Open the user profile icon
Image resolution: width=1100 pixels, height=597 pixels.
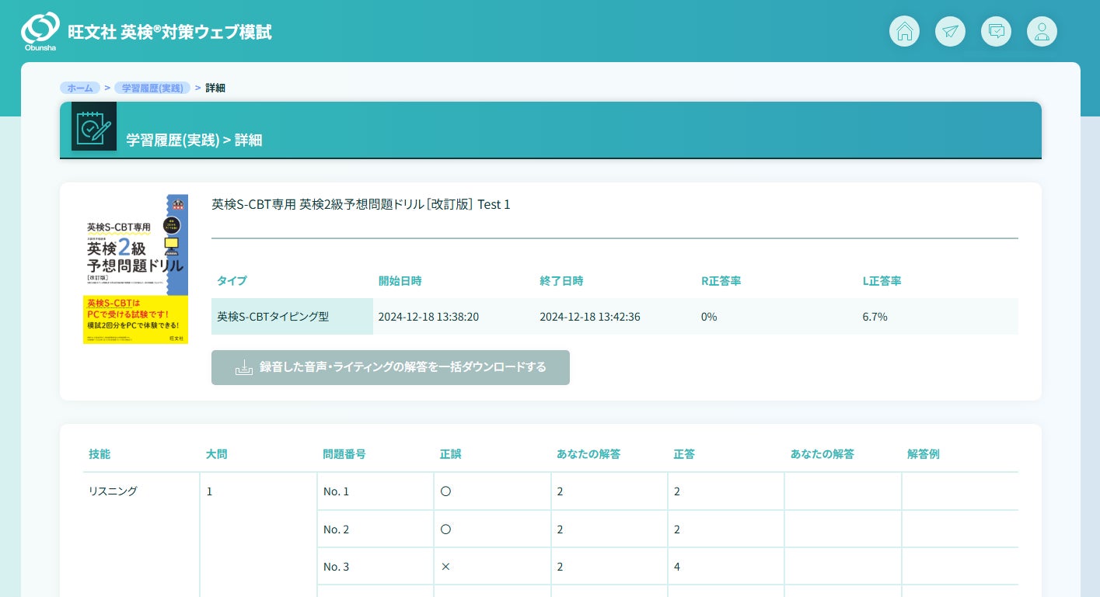(x=1042, y=31)
